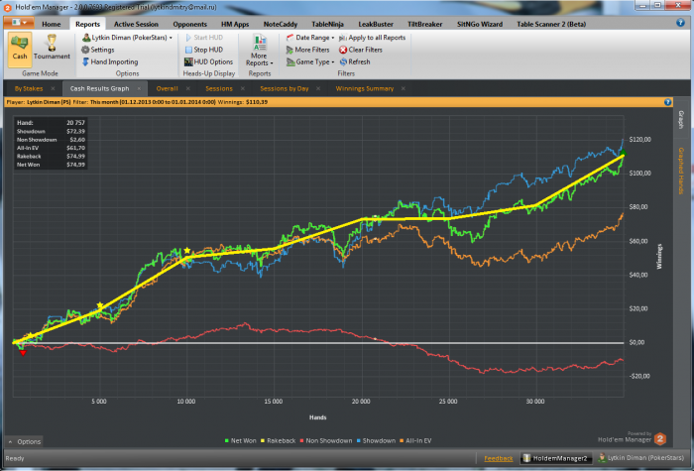The height and width of the screenshot is (471, 694).
Task: Open Graphed Hands side panel
Action: tap(681, 171)
